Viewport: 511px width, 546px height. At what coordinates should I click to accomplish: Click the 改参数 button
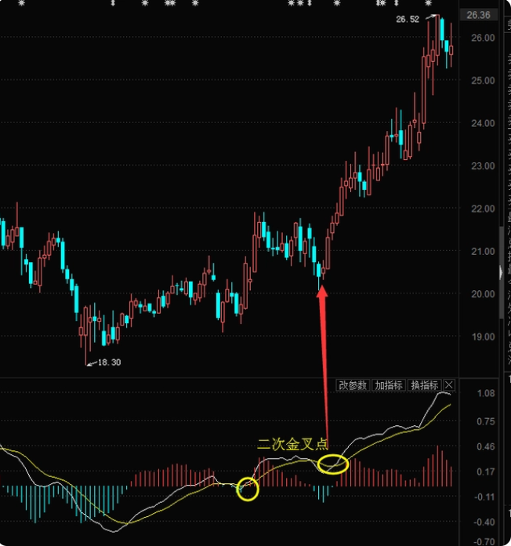353,385
